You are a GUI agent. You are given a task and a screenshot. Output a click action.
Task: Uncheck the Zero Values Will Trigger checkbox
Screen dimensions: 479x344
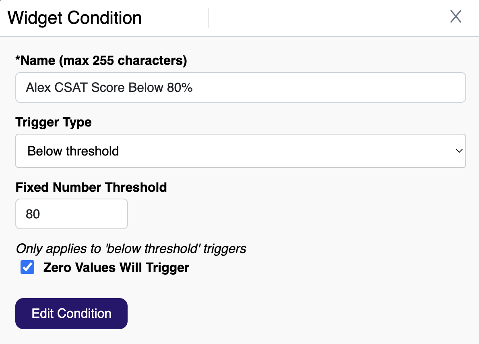(x=27, y=268)
